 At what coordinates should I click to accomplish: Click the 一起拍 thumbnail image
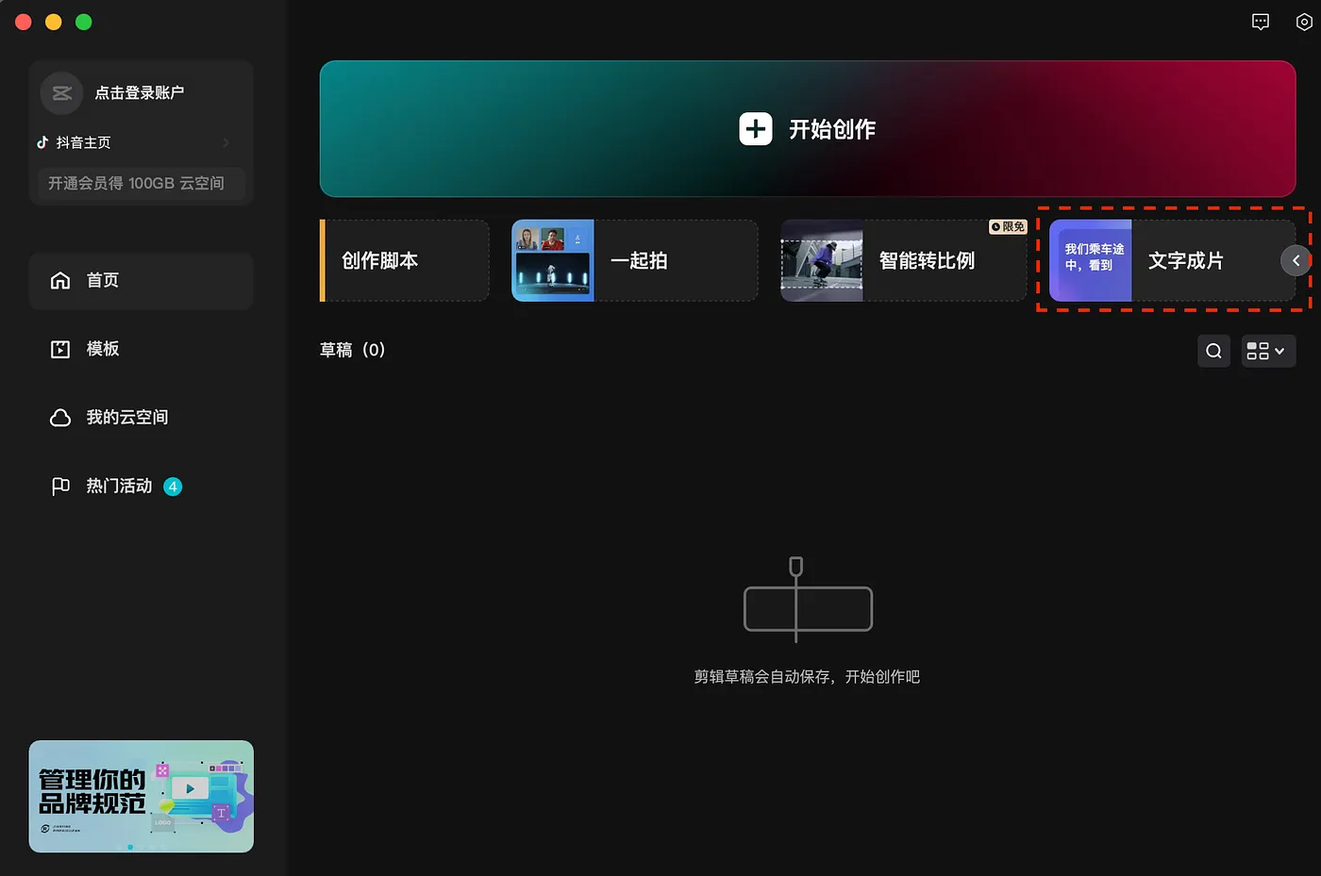tap(553, 260)
